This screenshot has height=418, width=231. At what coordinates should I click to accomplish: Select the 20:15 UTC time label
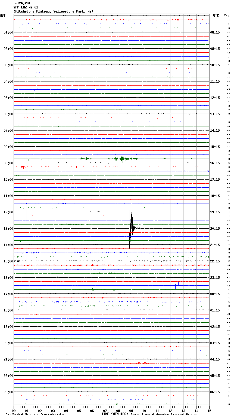point(215,228)
